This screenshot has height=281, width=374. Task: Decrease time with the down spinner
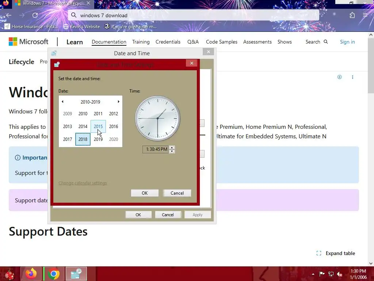(172, 151)
